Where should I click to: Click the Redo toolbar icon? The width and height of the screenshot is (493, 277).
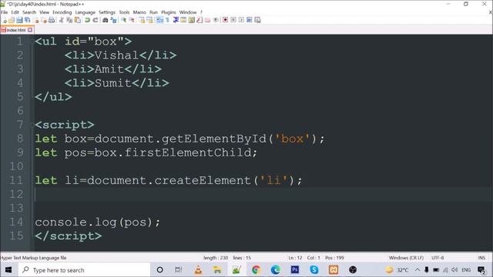(x=96, y=20)
